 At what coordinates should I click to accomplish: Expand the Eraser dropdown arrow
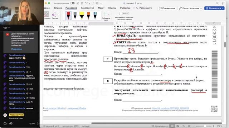click(58, 14)
